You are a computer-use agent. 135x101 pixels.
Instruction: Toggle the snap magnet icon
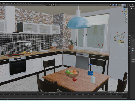52,5
